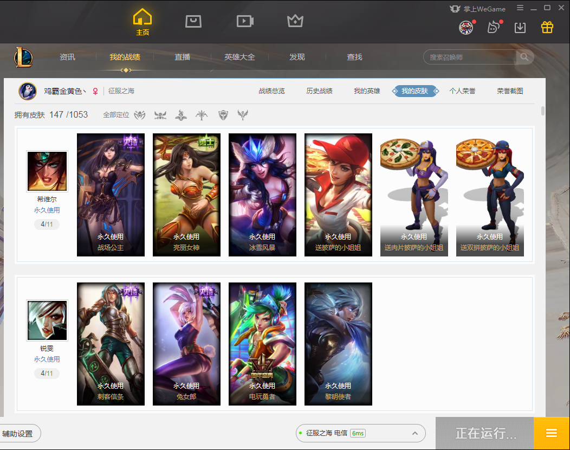Open the home page icon 主页
Screen dimensions: 570x450
(x=142, y=22)
